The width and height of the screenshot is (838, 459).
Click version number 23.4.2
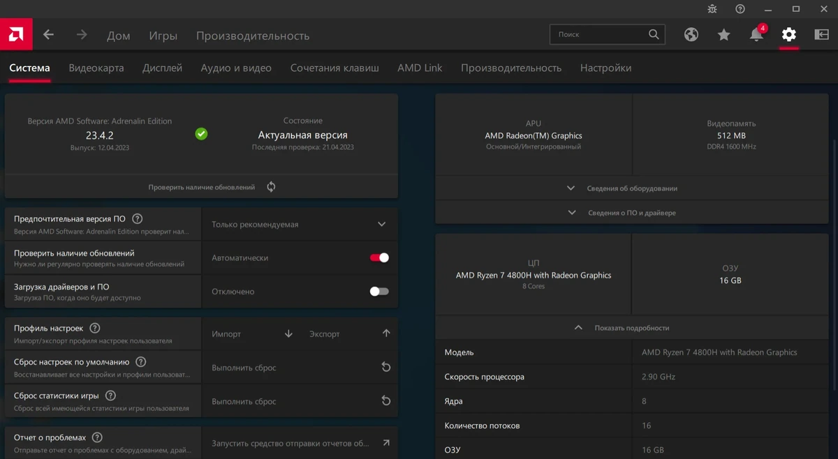[100, 135]
